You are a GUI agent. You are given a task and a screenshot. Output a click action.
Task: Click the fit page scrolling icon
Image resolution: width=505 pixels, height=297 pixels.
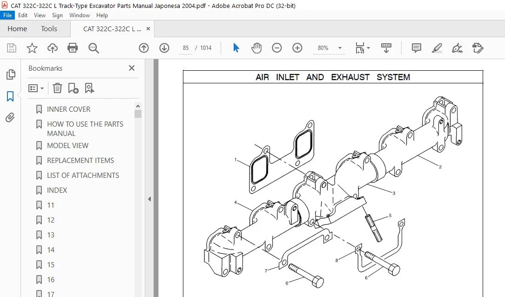[x=360, y=48]
